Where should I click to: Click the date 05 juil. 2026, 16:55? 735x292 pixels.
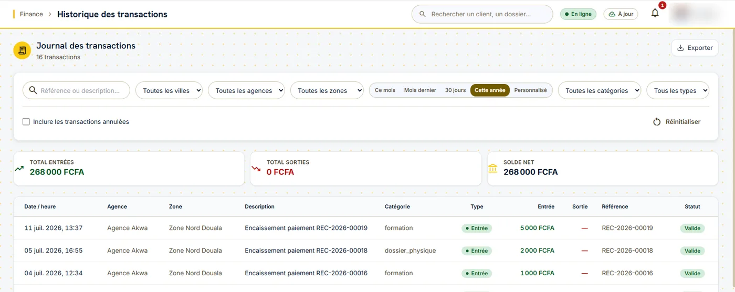click(x=54, y=251)
